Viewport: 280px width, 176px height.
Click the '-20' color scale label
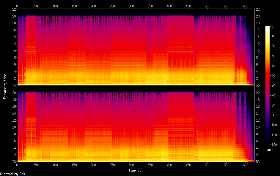coord(272,46)
